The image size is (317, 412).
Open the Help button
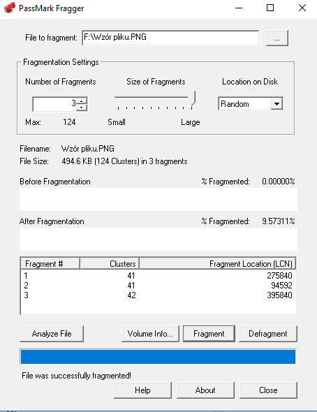point(142,390)
